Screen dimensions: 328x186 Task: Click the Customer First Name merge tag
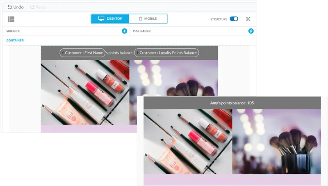(82, 53)
